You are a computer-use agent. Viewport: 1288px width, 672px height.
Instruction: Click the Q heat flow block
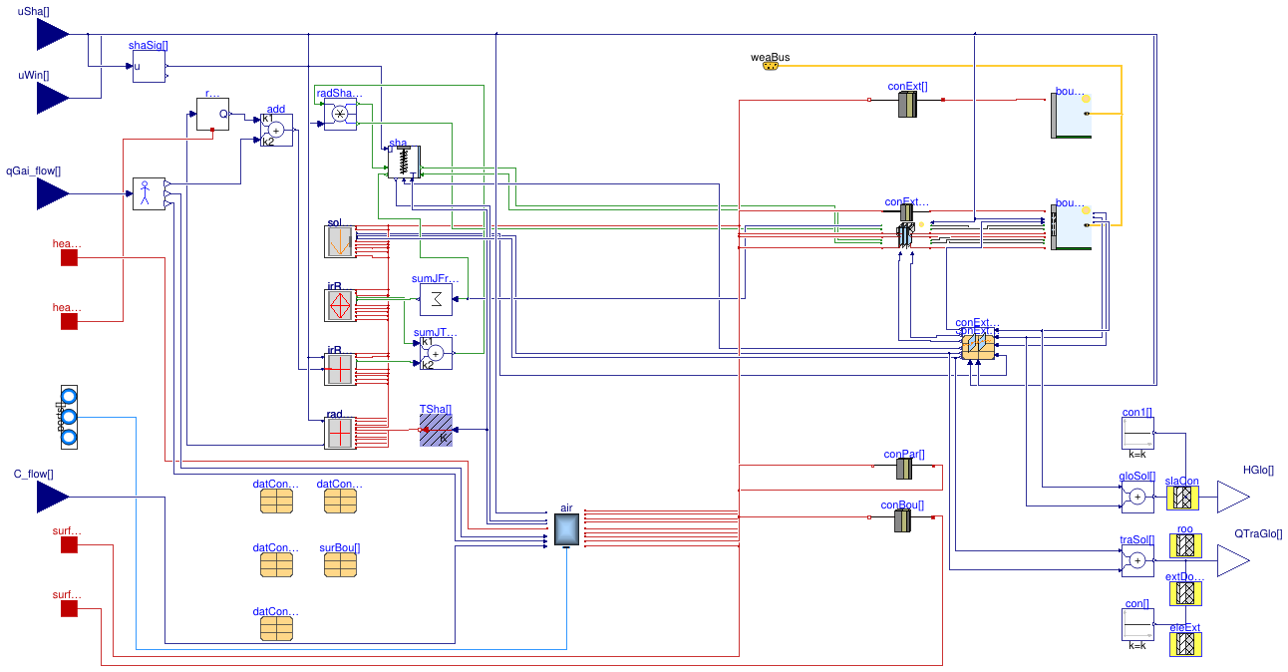click(212, 115)
